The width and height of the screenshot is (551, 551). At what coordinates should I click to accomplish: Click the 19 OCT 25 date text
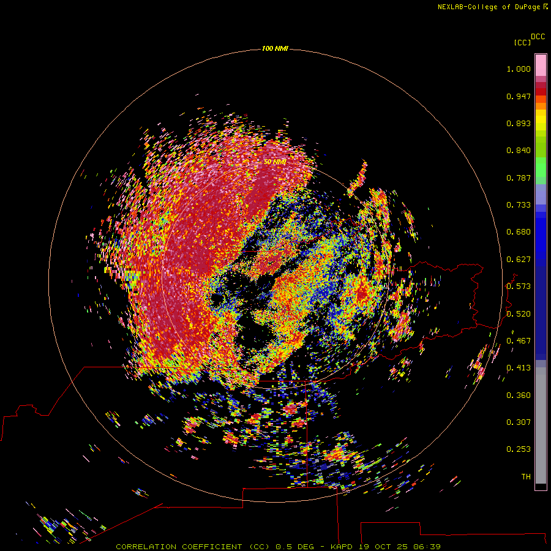point(383,547)
